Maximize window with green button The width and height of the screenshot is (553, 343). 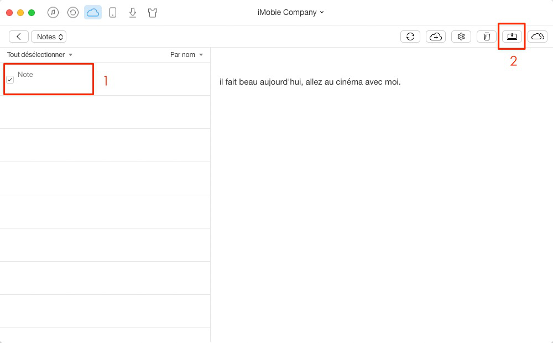click(x=32, y=13)
